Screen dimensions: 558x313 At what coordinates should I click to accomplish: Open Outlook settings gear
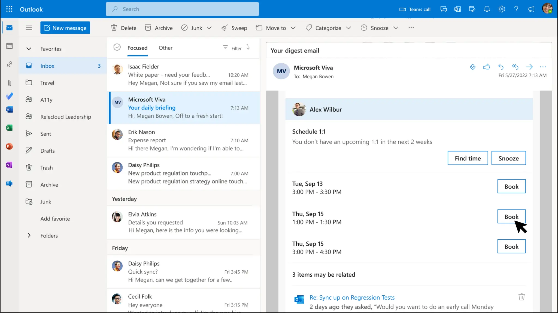(501, 9)
